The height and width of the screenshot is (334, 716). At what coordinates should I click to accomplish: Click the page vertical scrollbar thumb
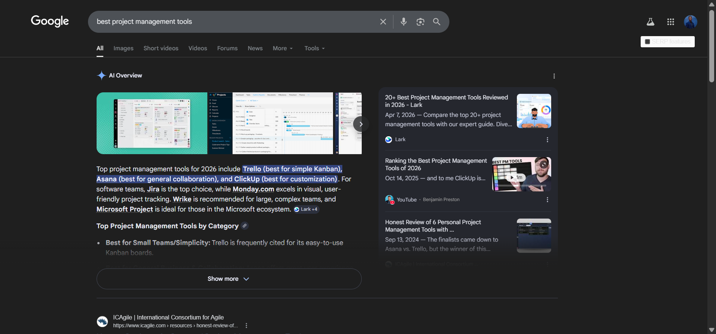[x=712, y=45]
